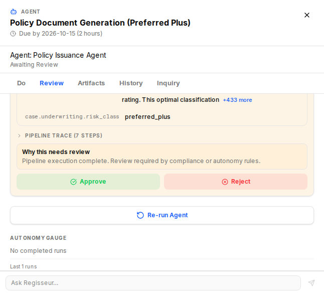Viewport: 324px width, 293px height.
Task: Click the 'Last 1 runs' label
Action: pos(24,266)
